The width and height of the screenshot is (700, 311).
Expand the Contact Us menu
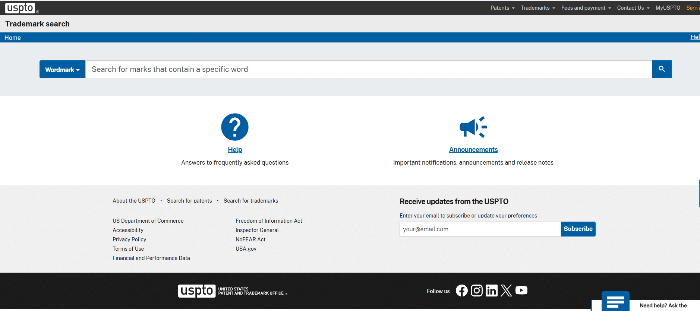(633, 8)
